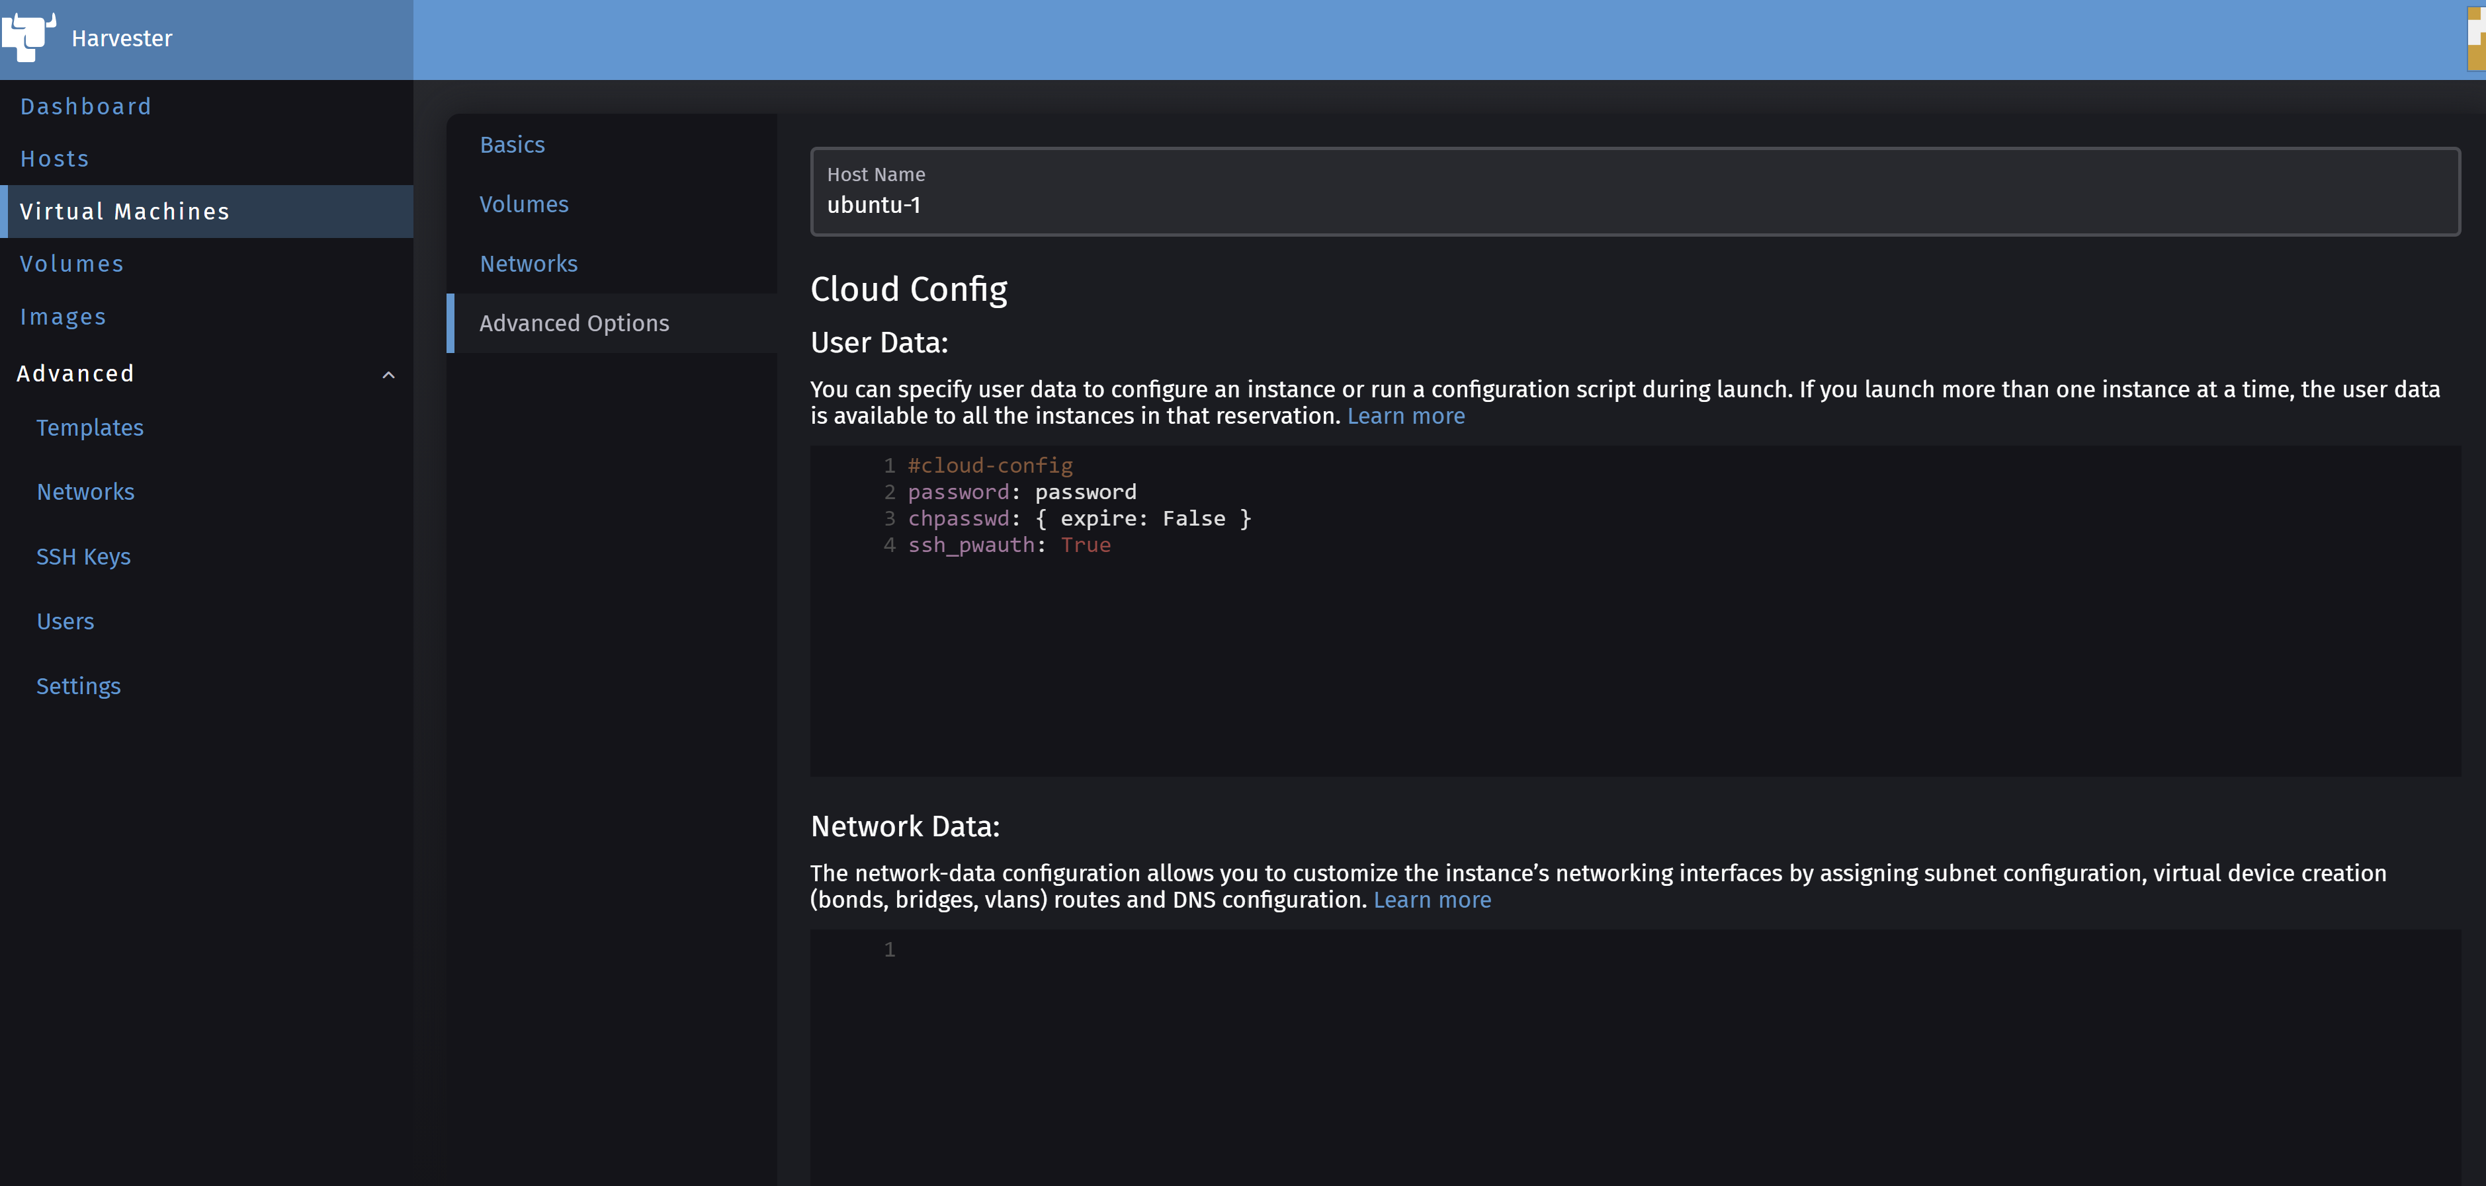Image resolution: width=2486 pixels, height=1186 pixels.
Task: Open Hosts management page
Action: tap(54, 159)
